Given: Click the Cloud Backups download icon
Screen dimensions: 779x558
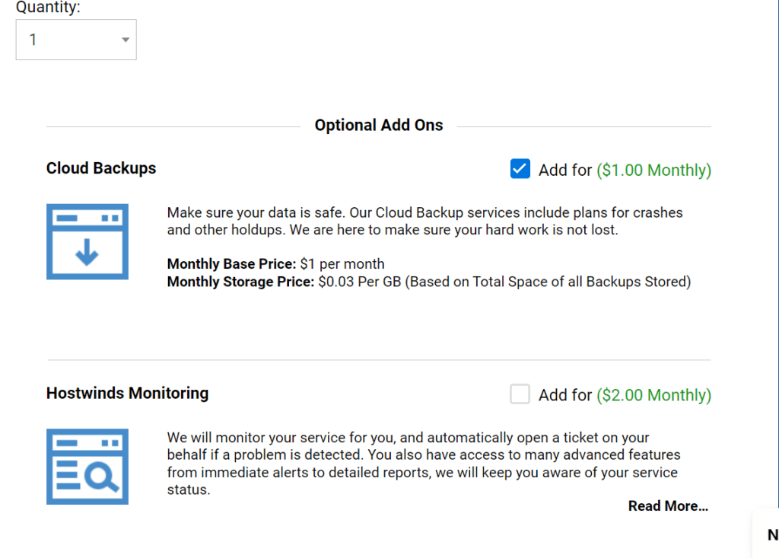Looking at the screenshot, I should 87,241.
